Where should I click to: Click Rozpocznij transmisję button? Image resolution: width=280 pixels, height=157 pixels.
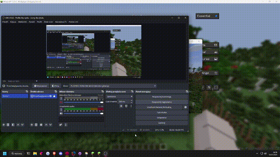[161, 97]
